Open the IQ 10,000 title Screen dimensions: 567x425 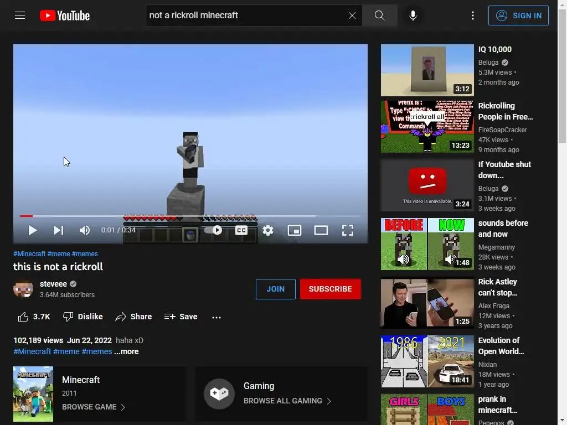(494, 49)
